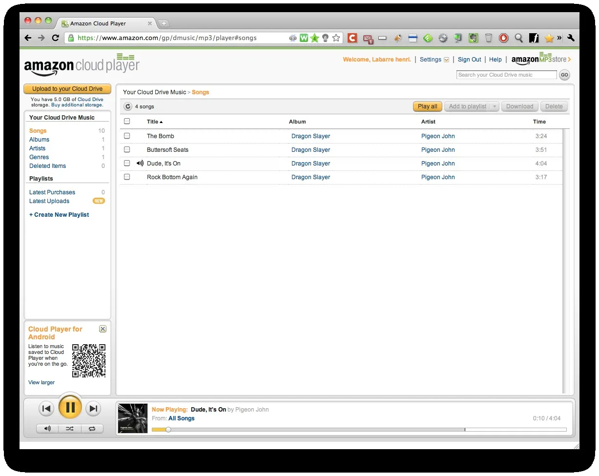Viewport: 599px width, 476px height.
Task: Open the Settings dropdown
Action: (434, 60)
